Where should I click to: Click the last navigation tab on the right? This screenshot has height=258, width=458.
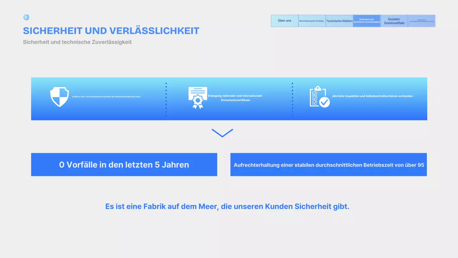click(422, 21)
